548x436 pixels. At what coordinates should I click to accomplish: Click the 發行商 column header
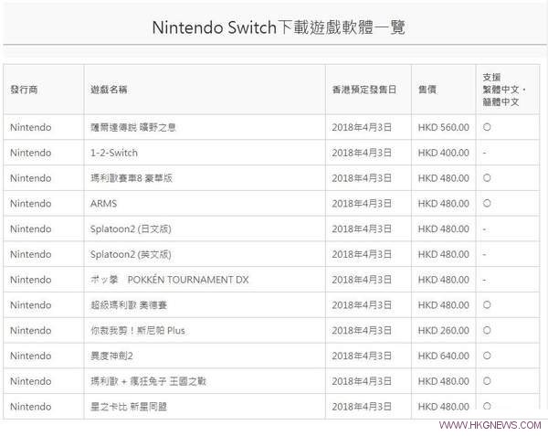point(25,90)
